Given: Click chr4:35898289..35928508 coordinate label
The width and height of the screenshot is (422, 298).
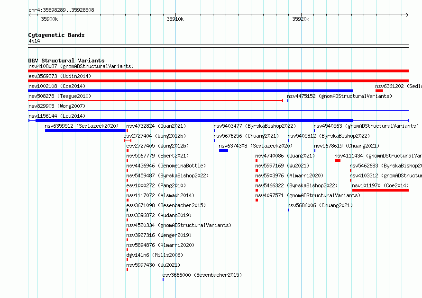Looking at the screenshot, I should click(x=61, y=10).
